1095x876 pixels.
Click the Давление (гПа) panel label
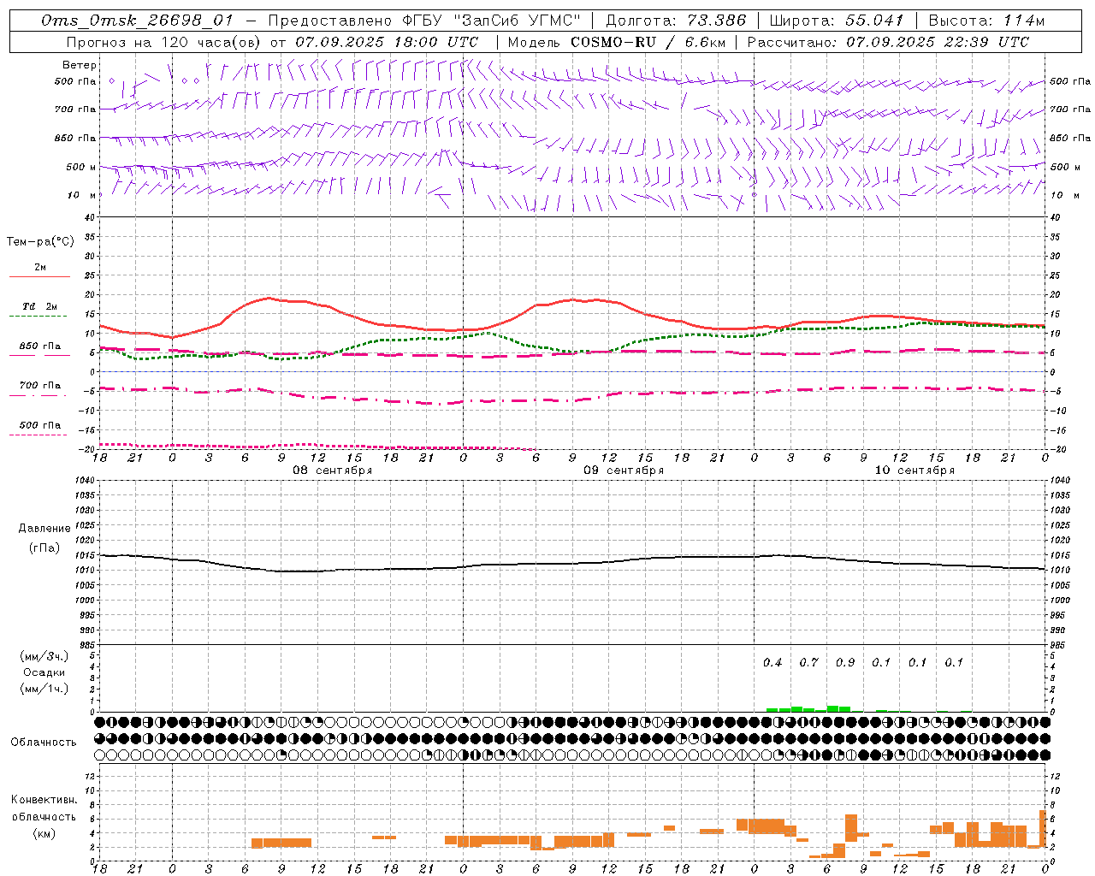coord(44,538)
